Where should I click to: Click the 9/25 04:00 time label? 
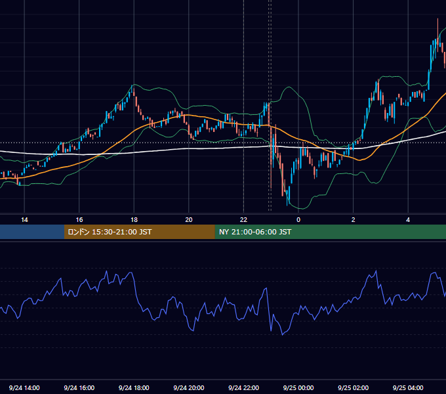(x=408, y=387)
